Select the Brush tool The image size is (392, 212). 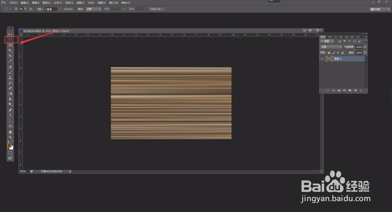point(10,72)
